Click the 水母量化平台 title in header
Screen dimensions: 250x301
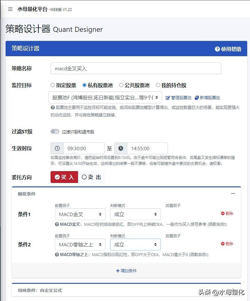32,9
